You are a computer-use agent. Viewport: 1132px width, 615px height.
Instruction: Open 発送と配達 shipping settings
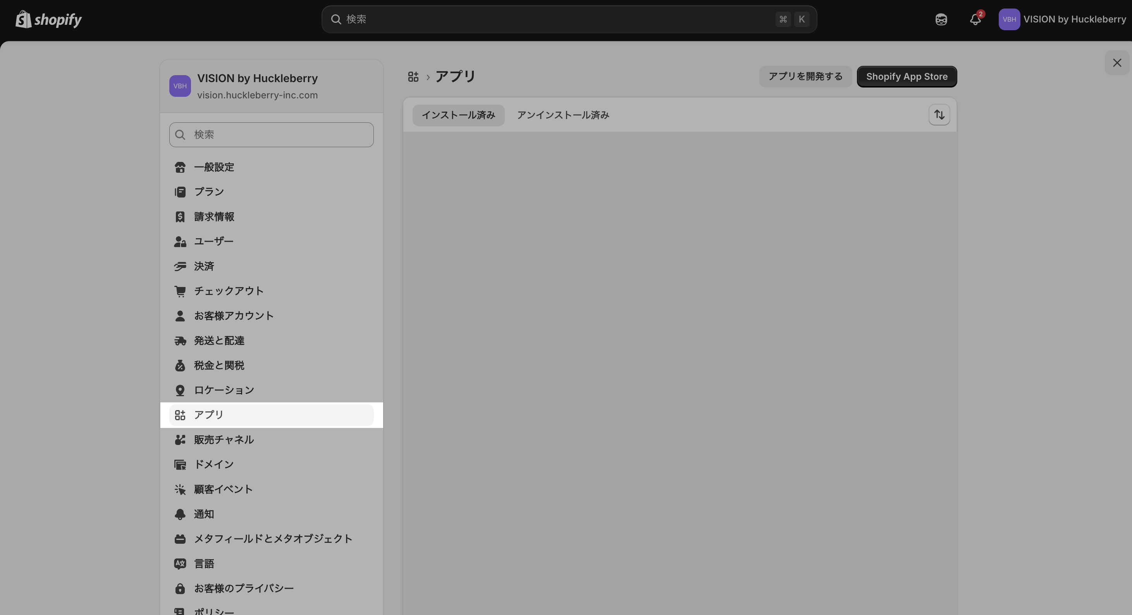point(219,340)
